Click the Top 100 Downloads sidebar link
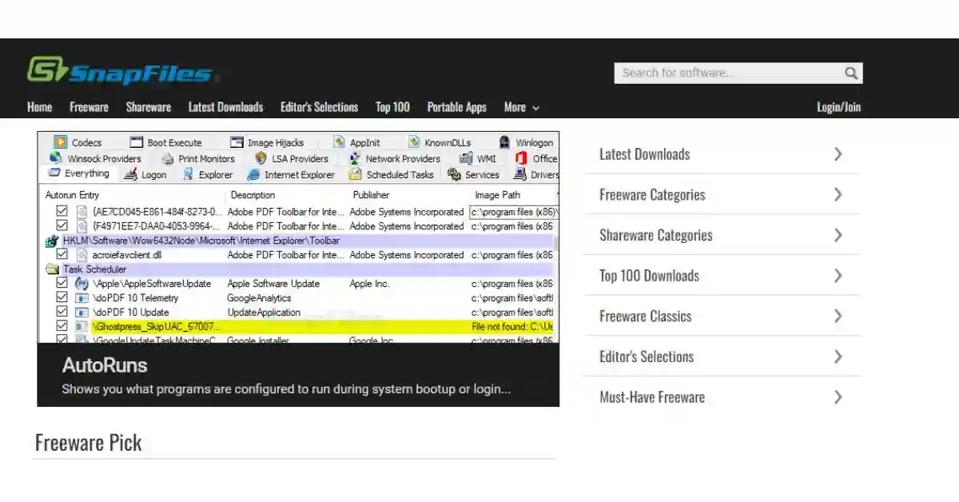This screenshot has height=502, width=959. (x=649, y=276)
